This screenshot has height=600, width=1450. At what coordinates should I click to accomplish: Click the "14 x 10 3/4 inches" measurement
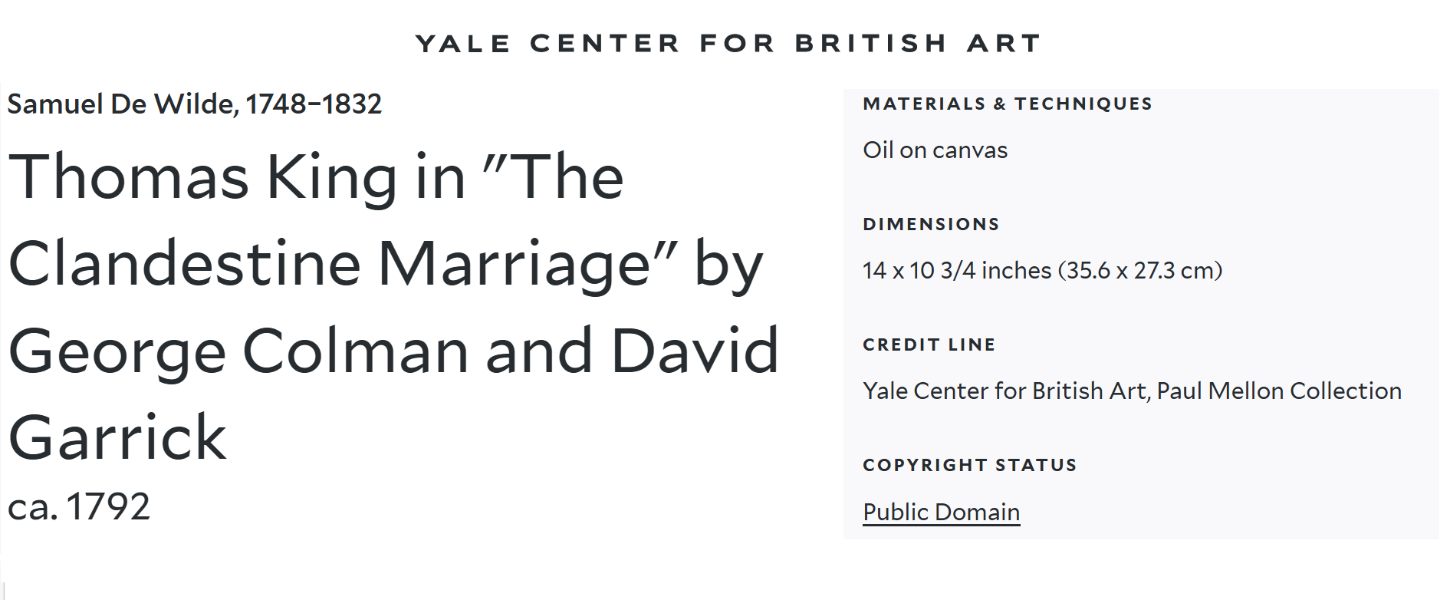[956, 271]
